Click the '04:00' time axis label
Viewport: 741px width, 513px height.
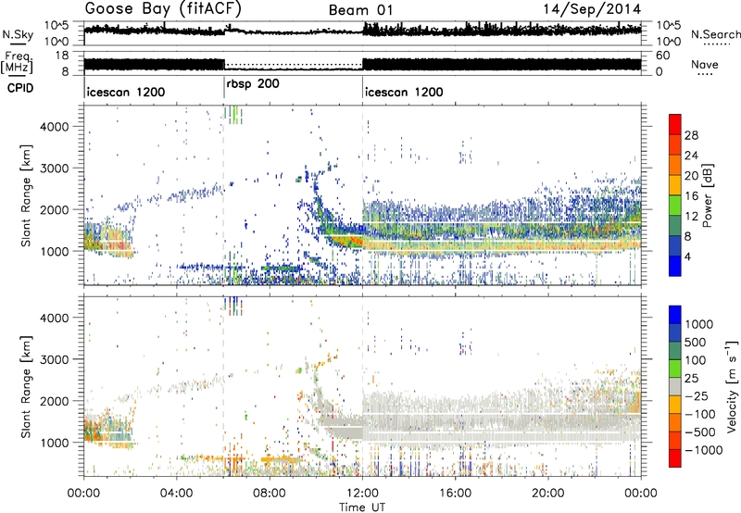(176, 494)
